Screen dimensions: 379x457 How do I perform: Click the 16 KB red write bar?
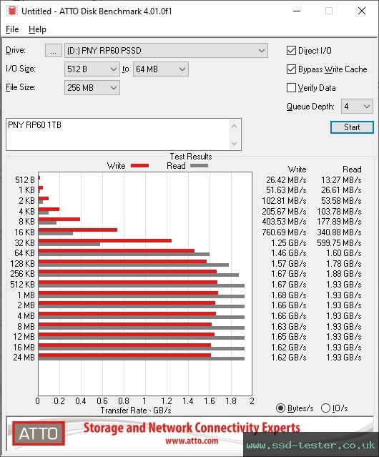78,230
